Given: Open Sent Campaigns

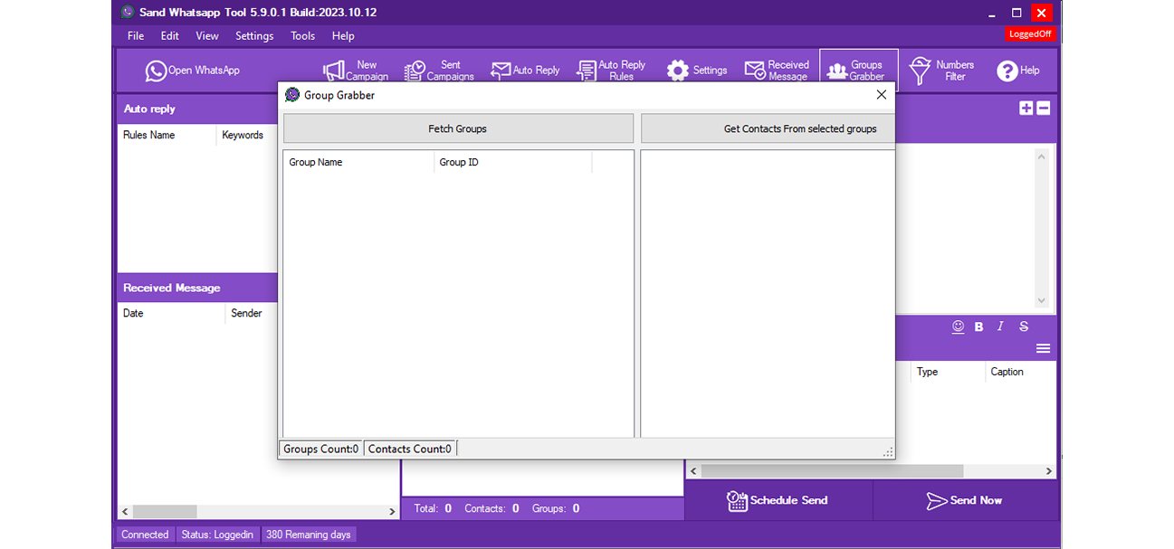Looking at the screenshot, I should (x=439, y=71).
